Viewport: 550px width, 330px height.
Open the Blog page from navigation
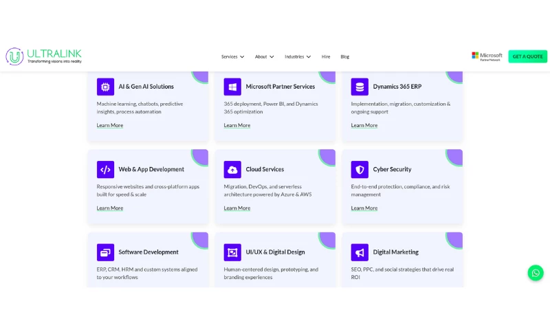tap(344, 56)
